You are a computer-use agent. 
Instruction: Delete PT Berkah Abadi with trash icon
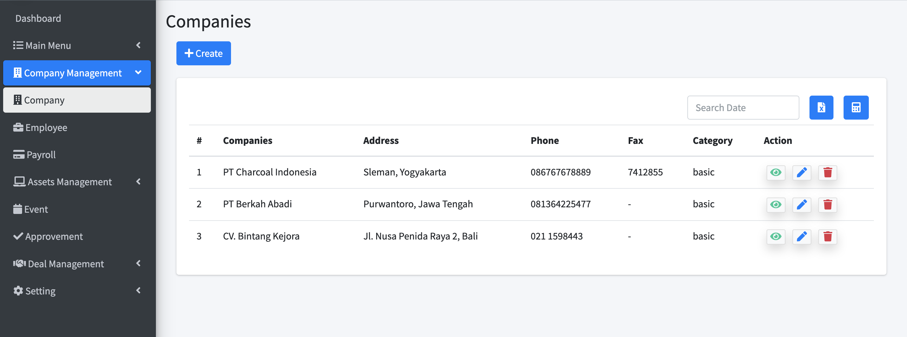(x=827, y=204)
